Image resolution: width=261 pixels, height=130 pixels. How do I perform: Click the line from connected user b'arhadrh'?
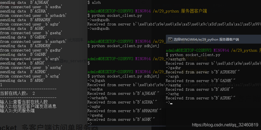point(33,15)
